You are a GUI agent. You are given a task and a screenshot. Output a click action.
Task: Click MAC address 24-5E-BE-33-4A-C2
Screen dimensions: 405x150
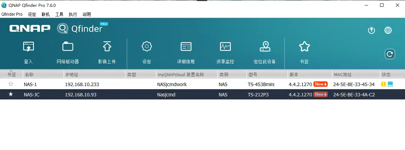pos(354,95)
